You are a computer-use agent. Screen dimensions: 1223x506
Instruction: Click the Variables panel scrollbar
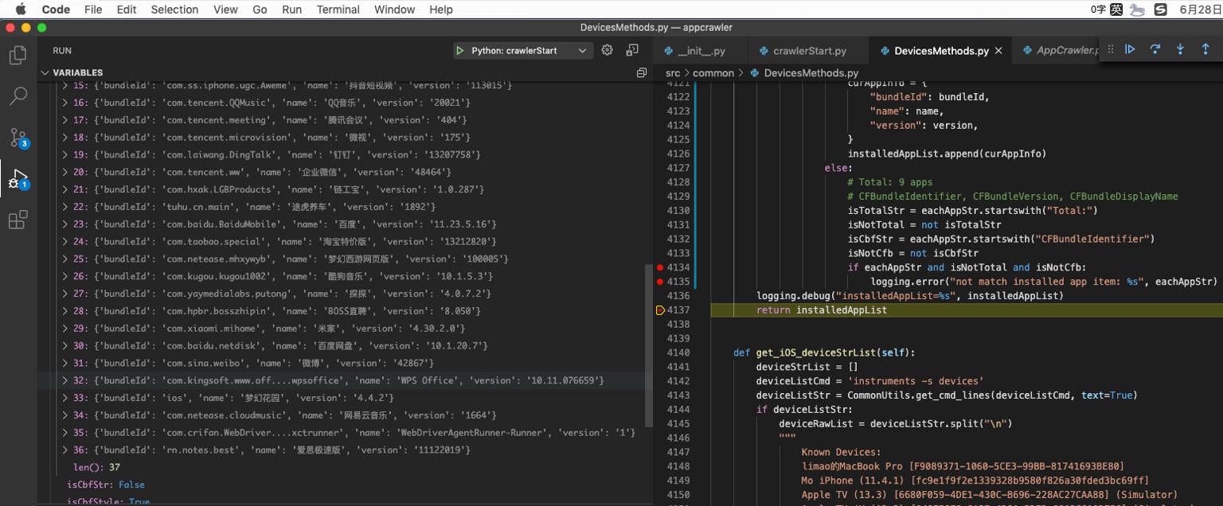click(x=648, y=346)
